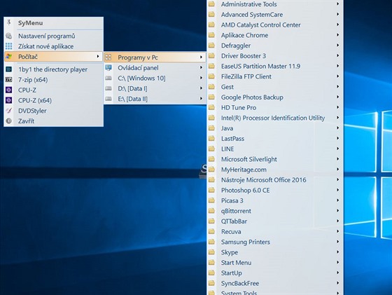Click the folder icon beside Defraggler
The height and width of the screenshot is (295, 392).
211,46
